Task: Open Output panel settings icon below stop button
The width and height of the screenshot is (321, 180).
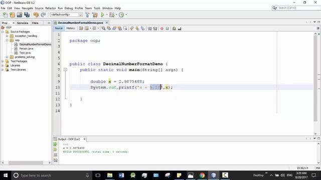Action: pos(56,160)
